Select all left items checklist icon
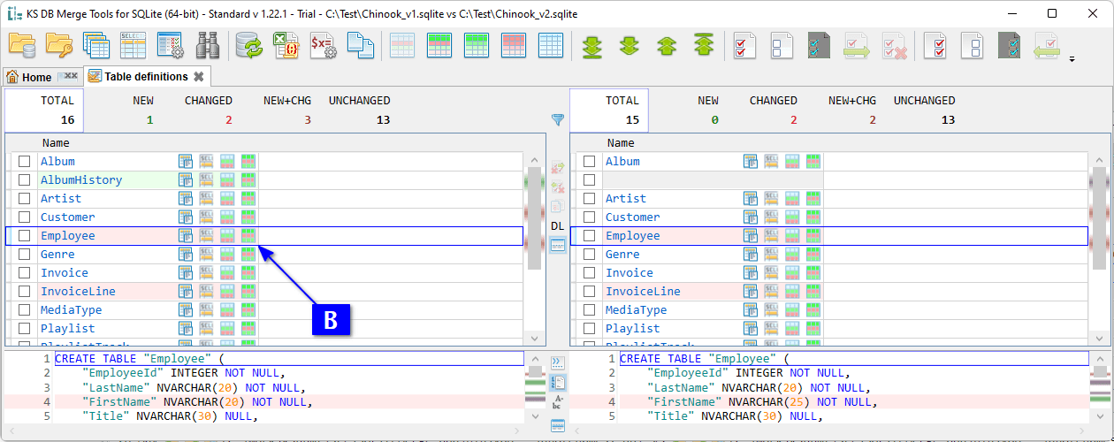The height and width of the screenshot is (442, 1114). (744, 44)
